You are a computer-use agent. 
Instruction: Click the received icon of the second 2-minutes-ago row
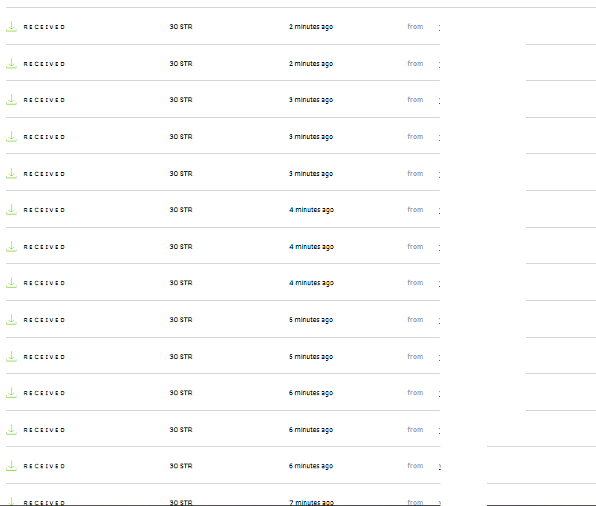click(11, 64)
